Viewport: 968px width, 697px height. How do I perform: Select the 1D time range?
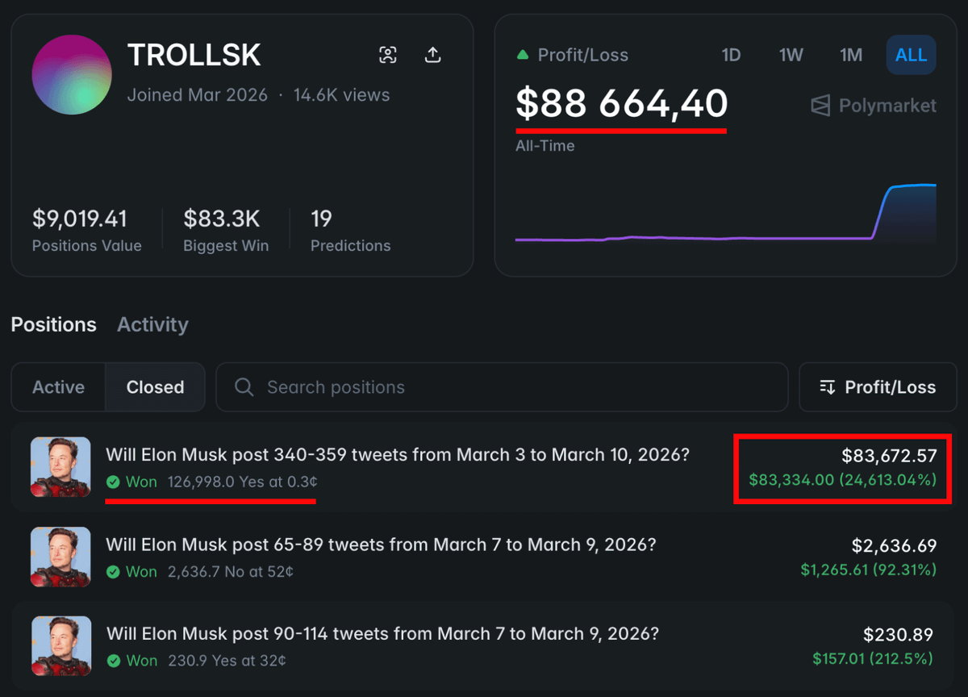[731, 55]
